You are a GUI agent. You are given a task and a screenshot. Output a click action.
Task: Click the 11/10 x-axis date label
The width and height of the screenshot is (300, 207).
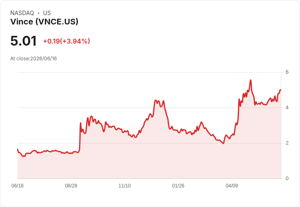click(x=125, y=185)
